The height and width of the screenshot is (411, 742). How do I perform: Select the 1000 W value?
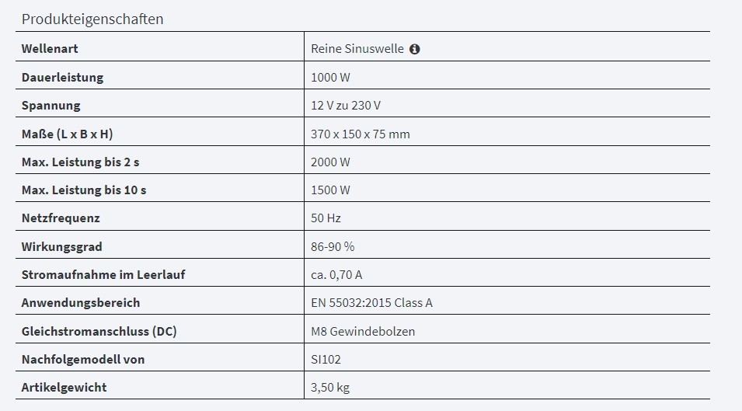click(x=330, y=77)
